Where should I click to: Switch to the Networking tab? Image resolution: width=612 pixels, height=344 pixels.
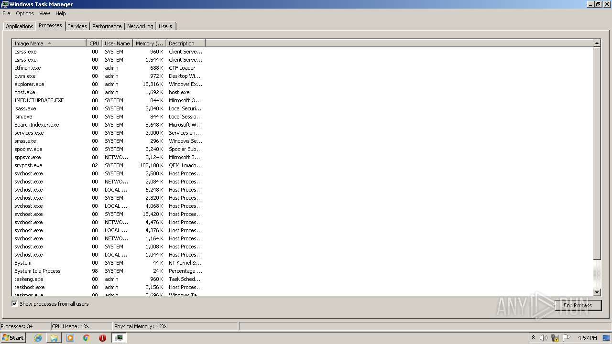(x=140, y=26)
